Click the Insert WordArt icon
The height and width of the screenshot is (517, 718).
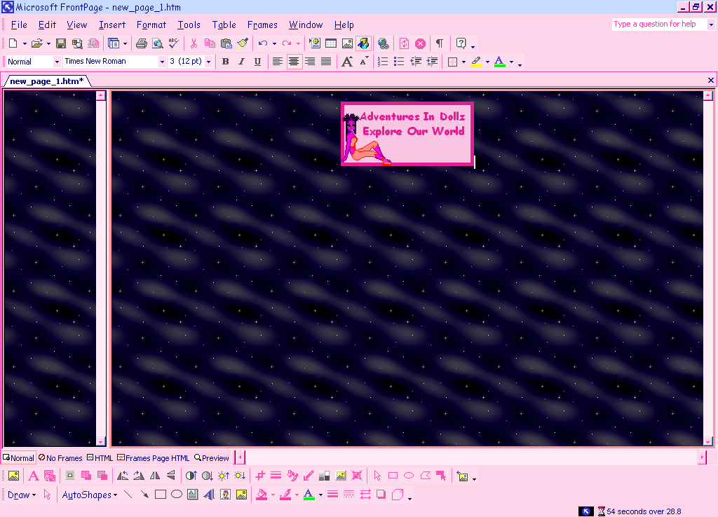coord(208,495)
